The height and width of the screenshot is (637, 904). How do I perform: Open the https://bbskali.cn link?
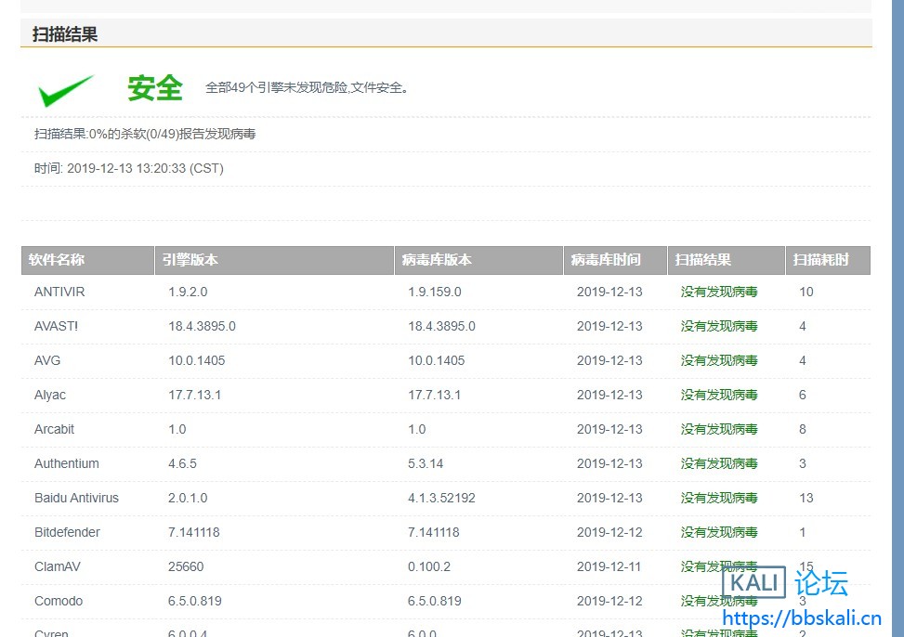pos(801,618)
